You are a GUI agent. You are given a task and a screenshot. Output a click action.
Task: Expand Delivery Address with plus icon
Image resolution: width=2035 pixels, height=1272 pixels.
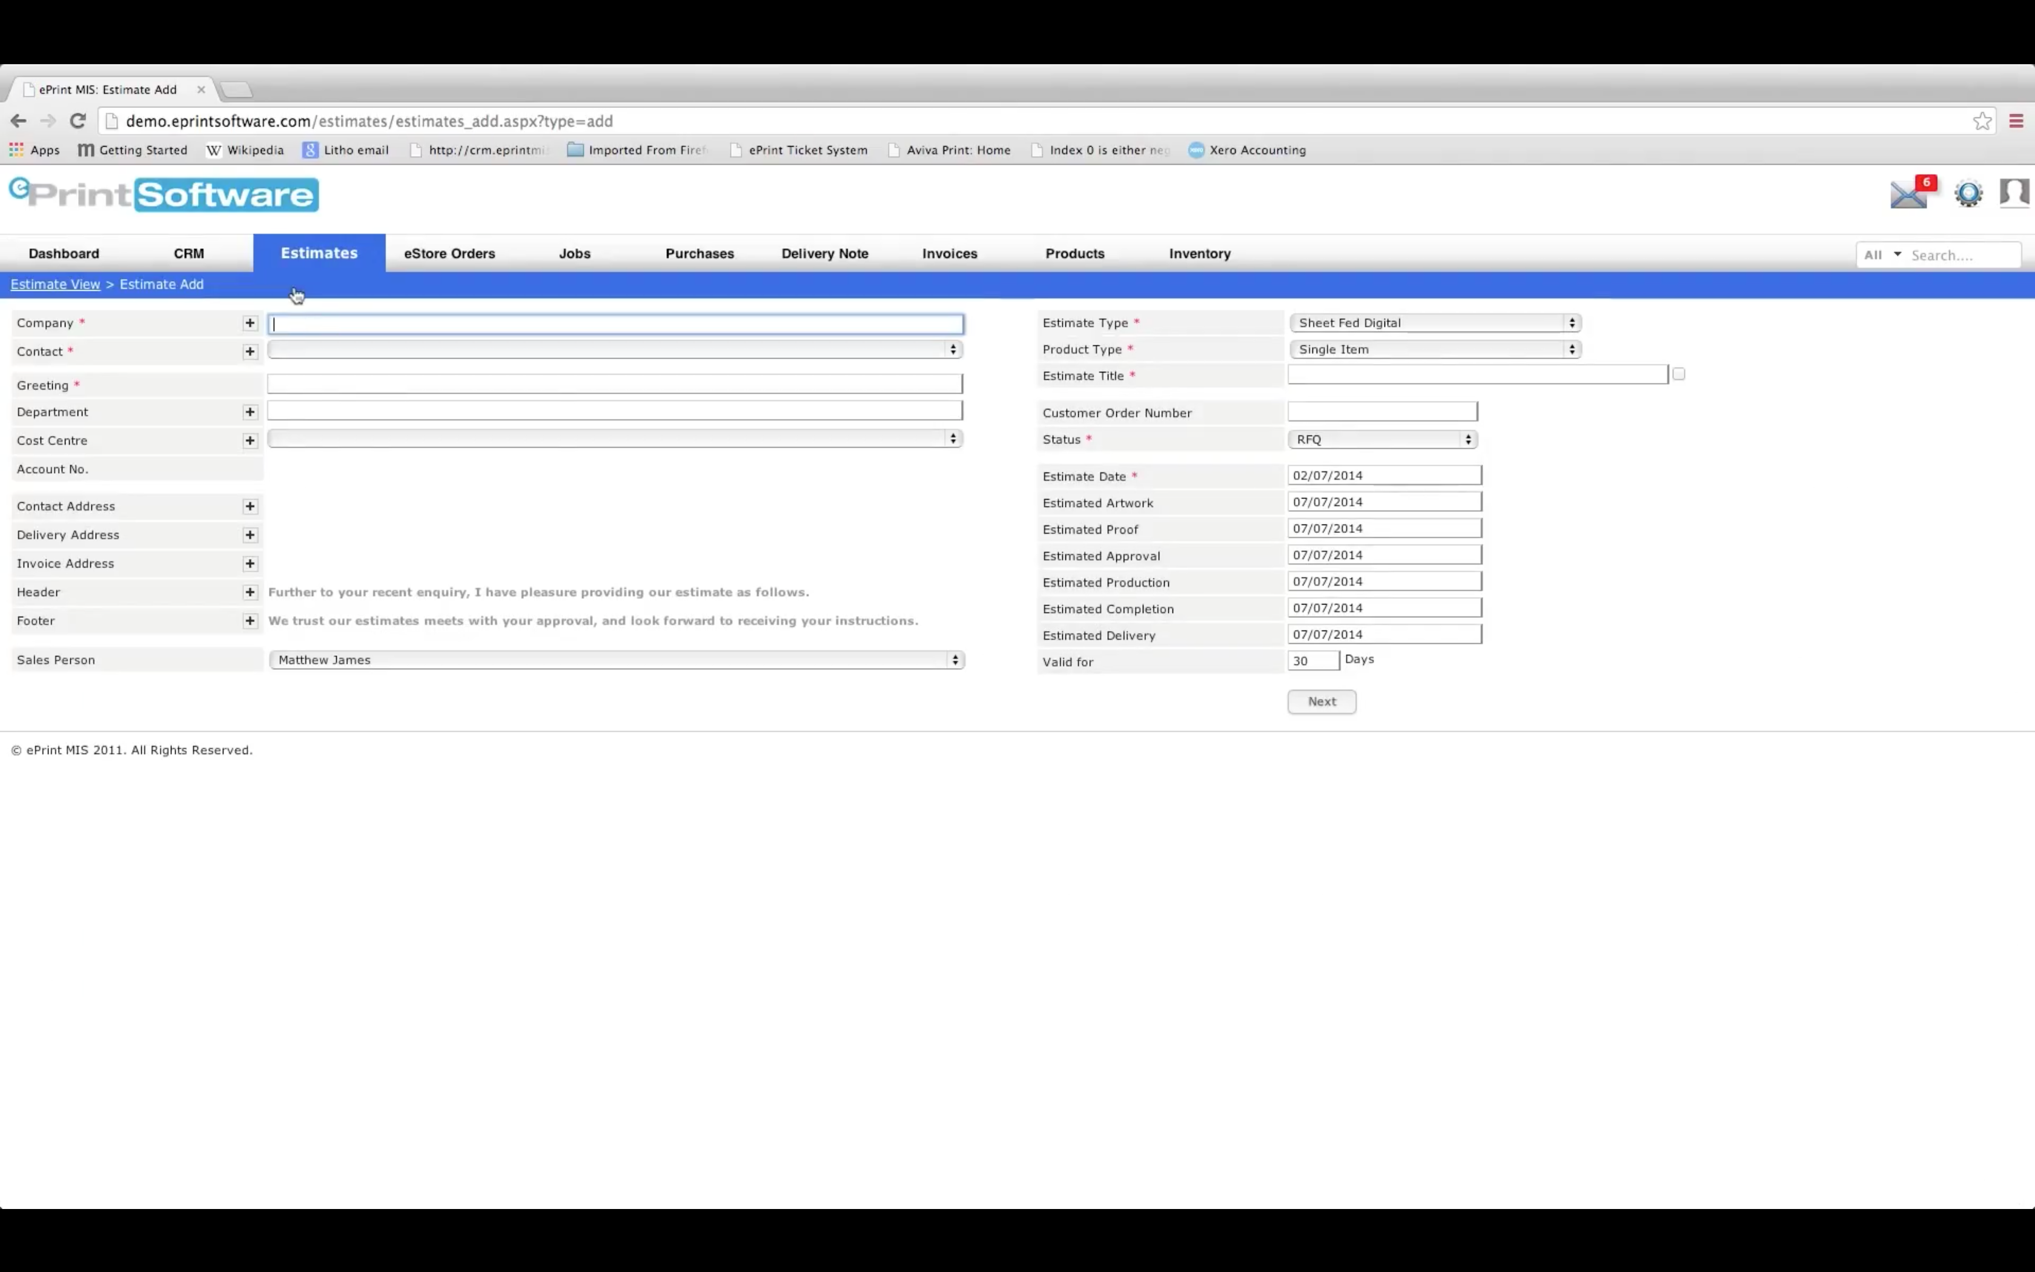(250, 535)
